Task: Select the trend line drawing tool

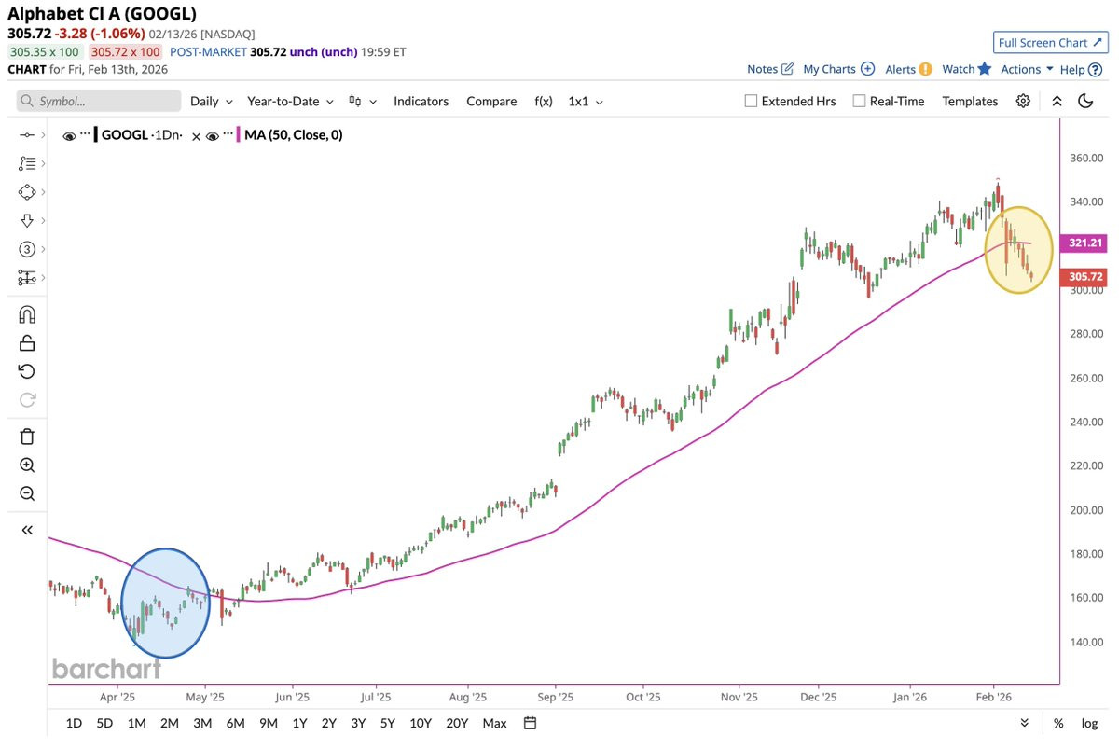Action: pos(26,135)
